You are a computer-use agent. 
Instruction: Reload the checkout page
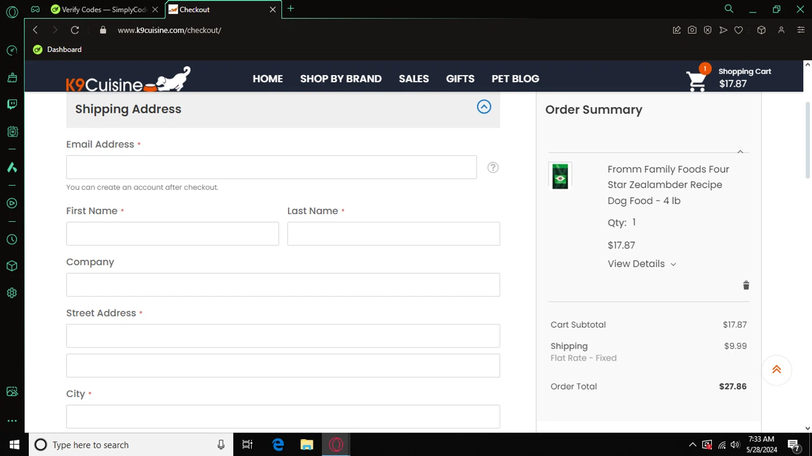[75, 30]
